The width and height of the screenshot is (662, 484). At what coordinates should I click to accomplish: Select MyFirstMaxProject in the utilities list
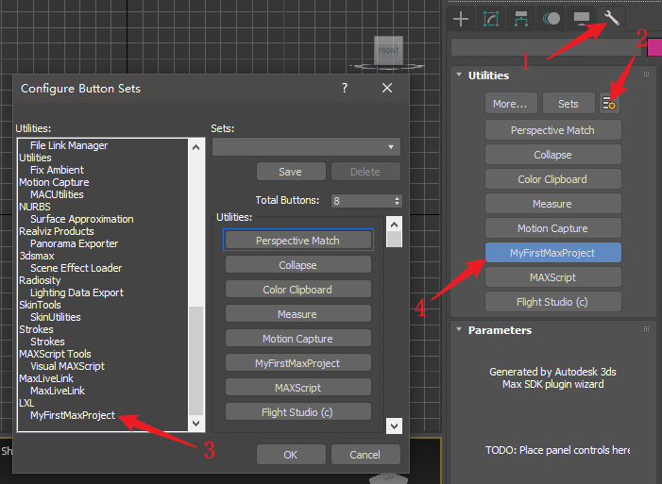(72, 415)
